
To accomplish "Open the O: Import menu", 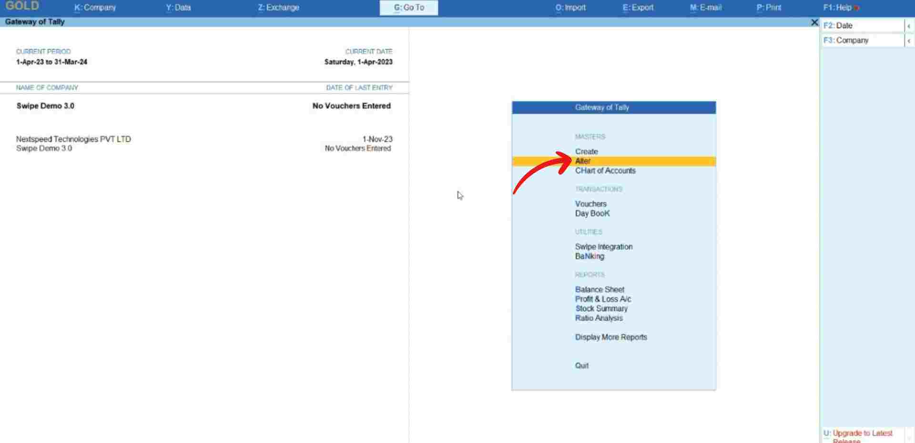I will 570,8.
